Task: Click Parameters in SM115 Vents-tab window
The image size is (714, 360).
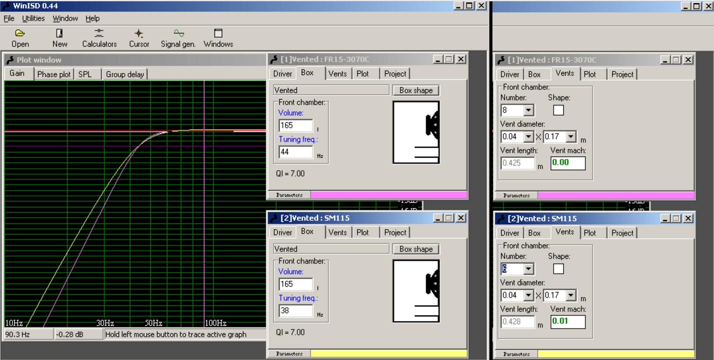Action: (x=517, y=354)
